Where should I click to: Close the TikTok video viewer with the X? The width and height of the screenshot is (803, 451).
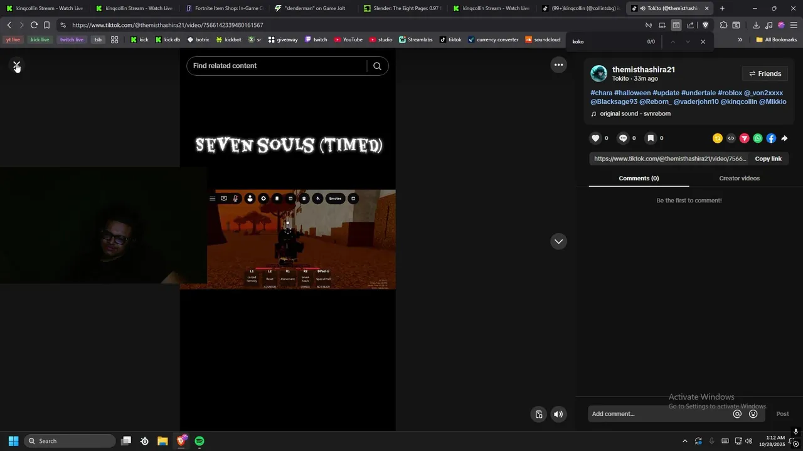tap(17, 65)
